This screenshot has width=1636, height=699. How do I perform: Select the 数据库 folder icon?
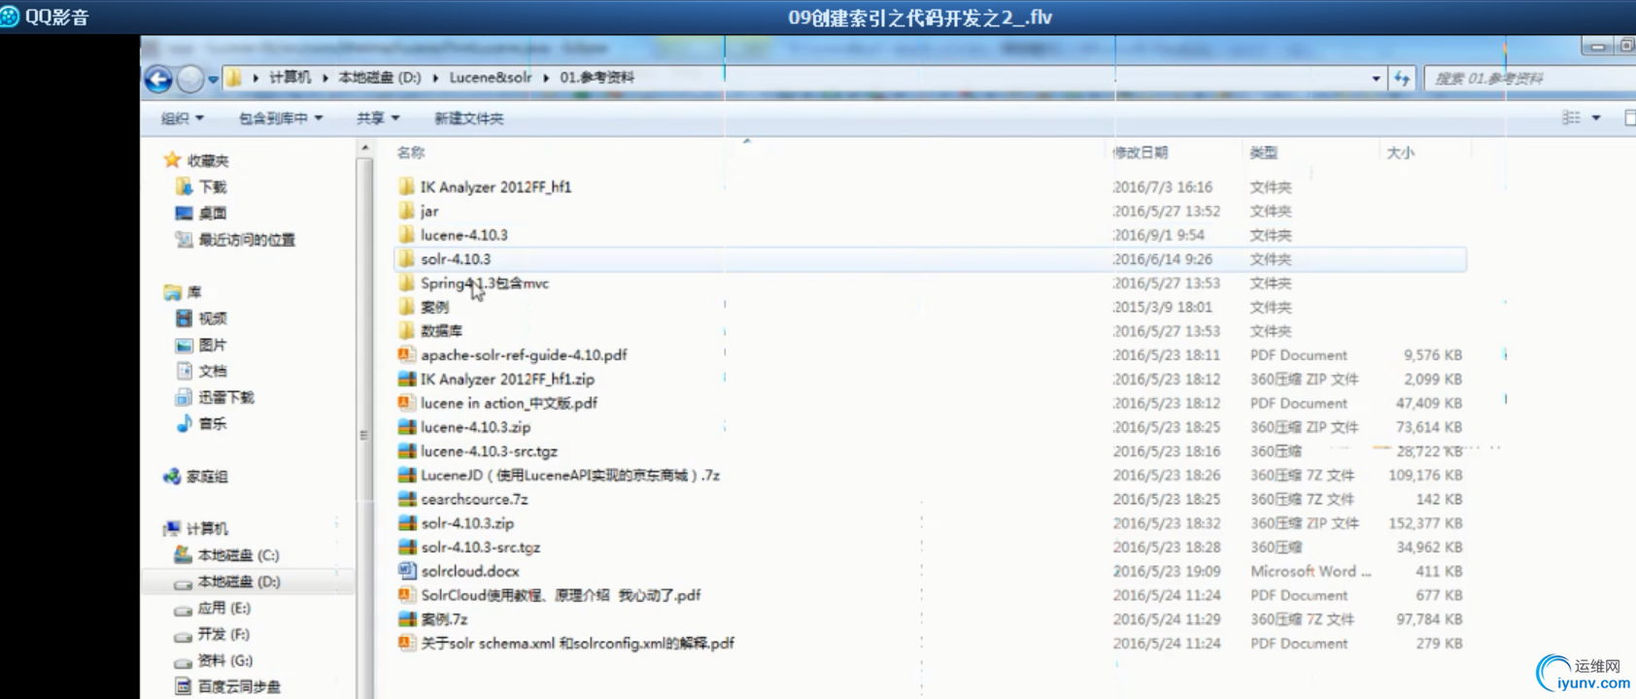pyautogui.click(x=406, y=331)
